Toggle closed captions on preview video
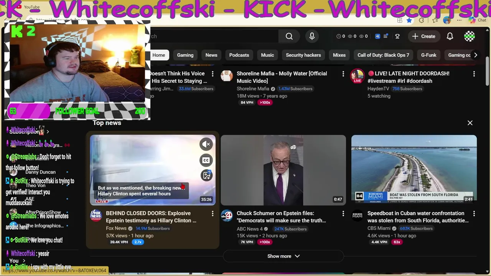The height and width of the screenshot is (276, 491). click(206, 160)
